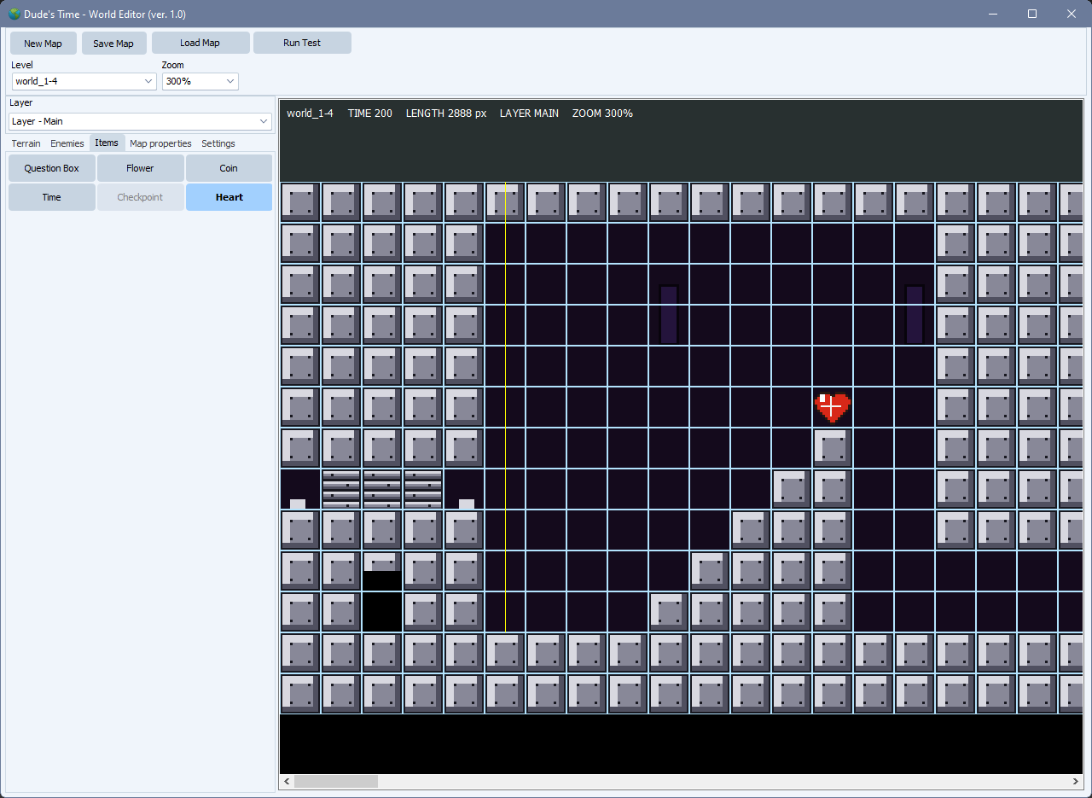The height and width of the screenshot is (798, 1092).
Task: Select the Time item
Action: click(x=52, y=197)
